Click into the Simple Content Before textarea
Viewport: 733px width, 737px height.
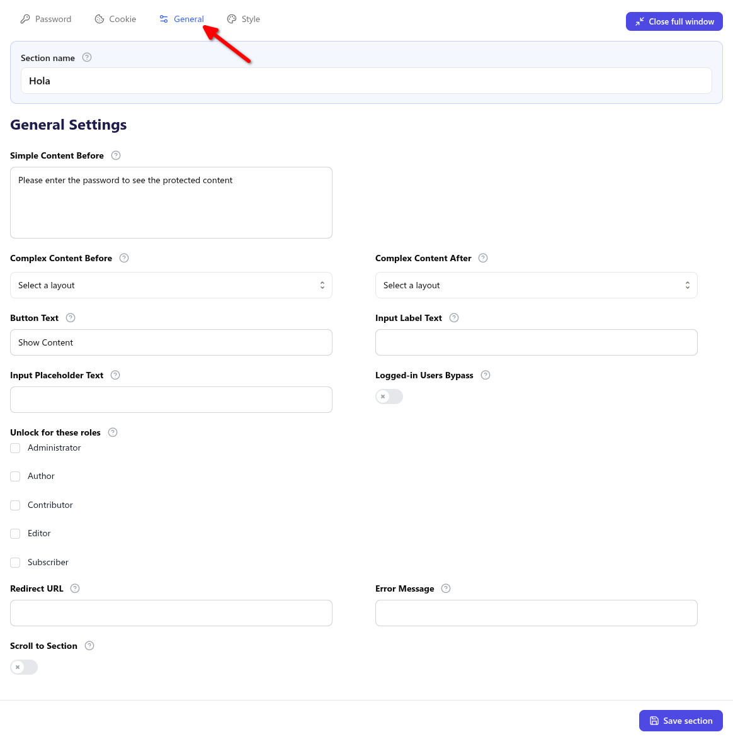(x=171, y=203)
